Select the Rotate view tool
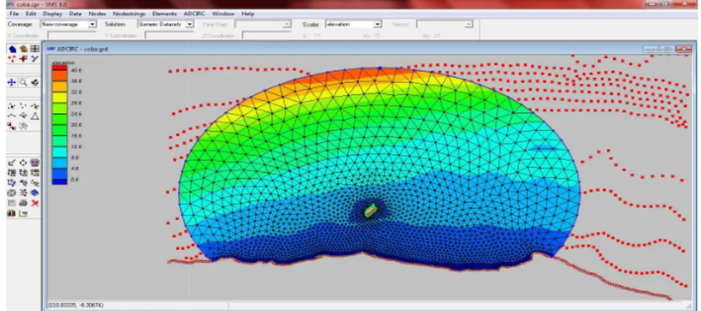The height and width of the screenshot is (311, 701). [35, 83]
